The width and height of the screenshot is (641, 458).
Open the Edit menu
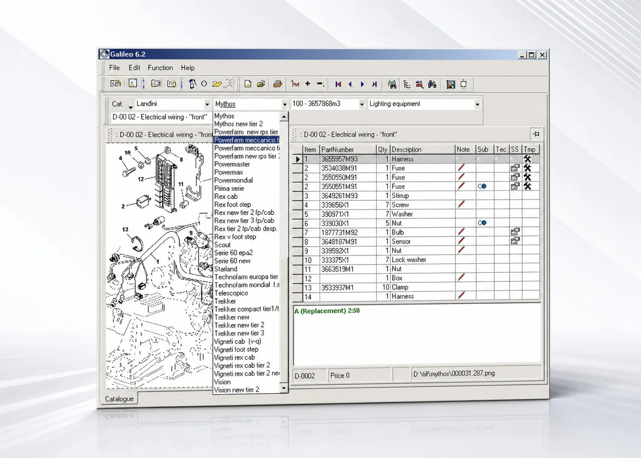coord(134,68)
